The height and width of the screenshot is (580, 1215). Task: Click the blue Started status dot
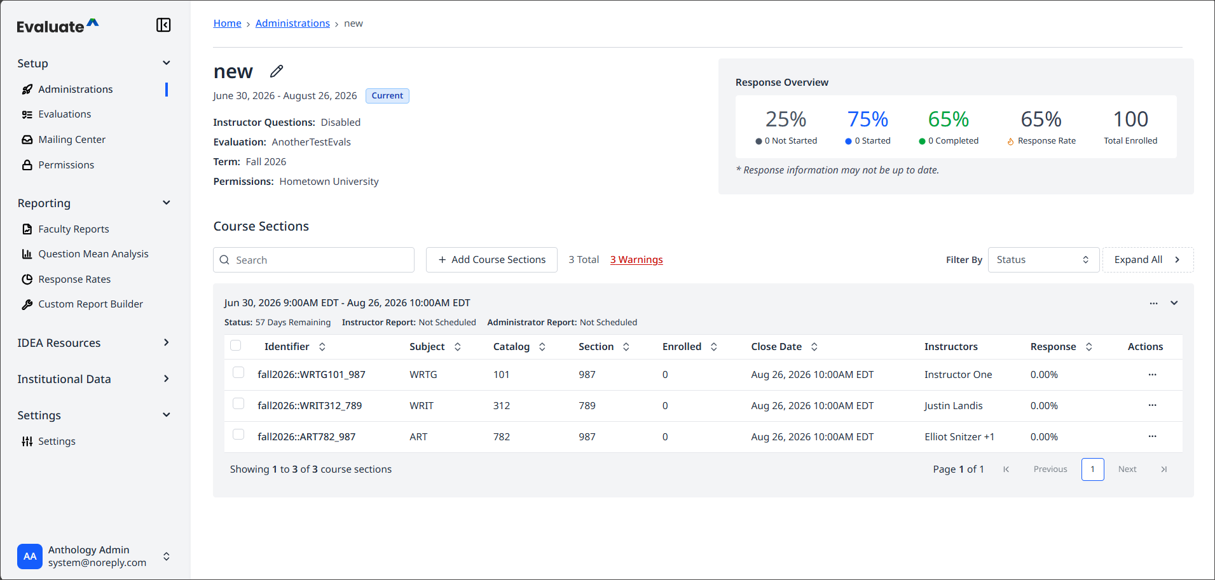click(848, 142)
